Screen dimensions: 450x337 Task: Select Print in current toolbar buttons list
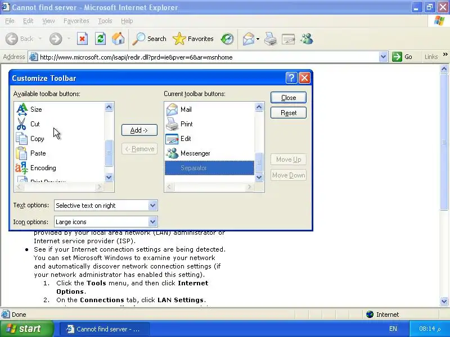point(209,124)
